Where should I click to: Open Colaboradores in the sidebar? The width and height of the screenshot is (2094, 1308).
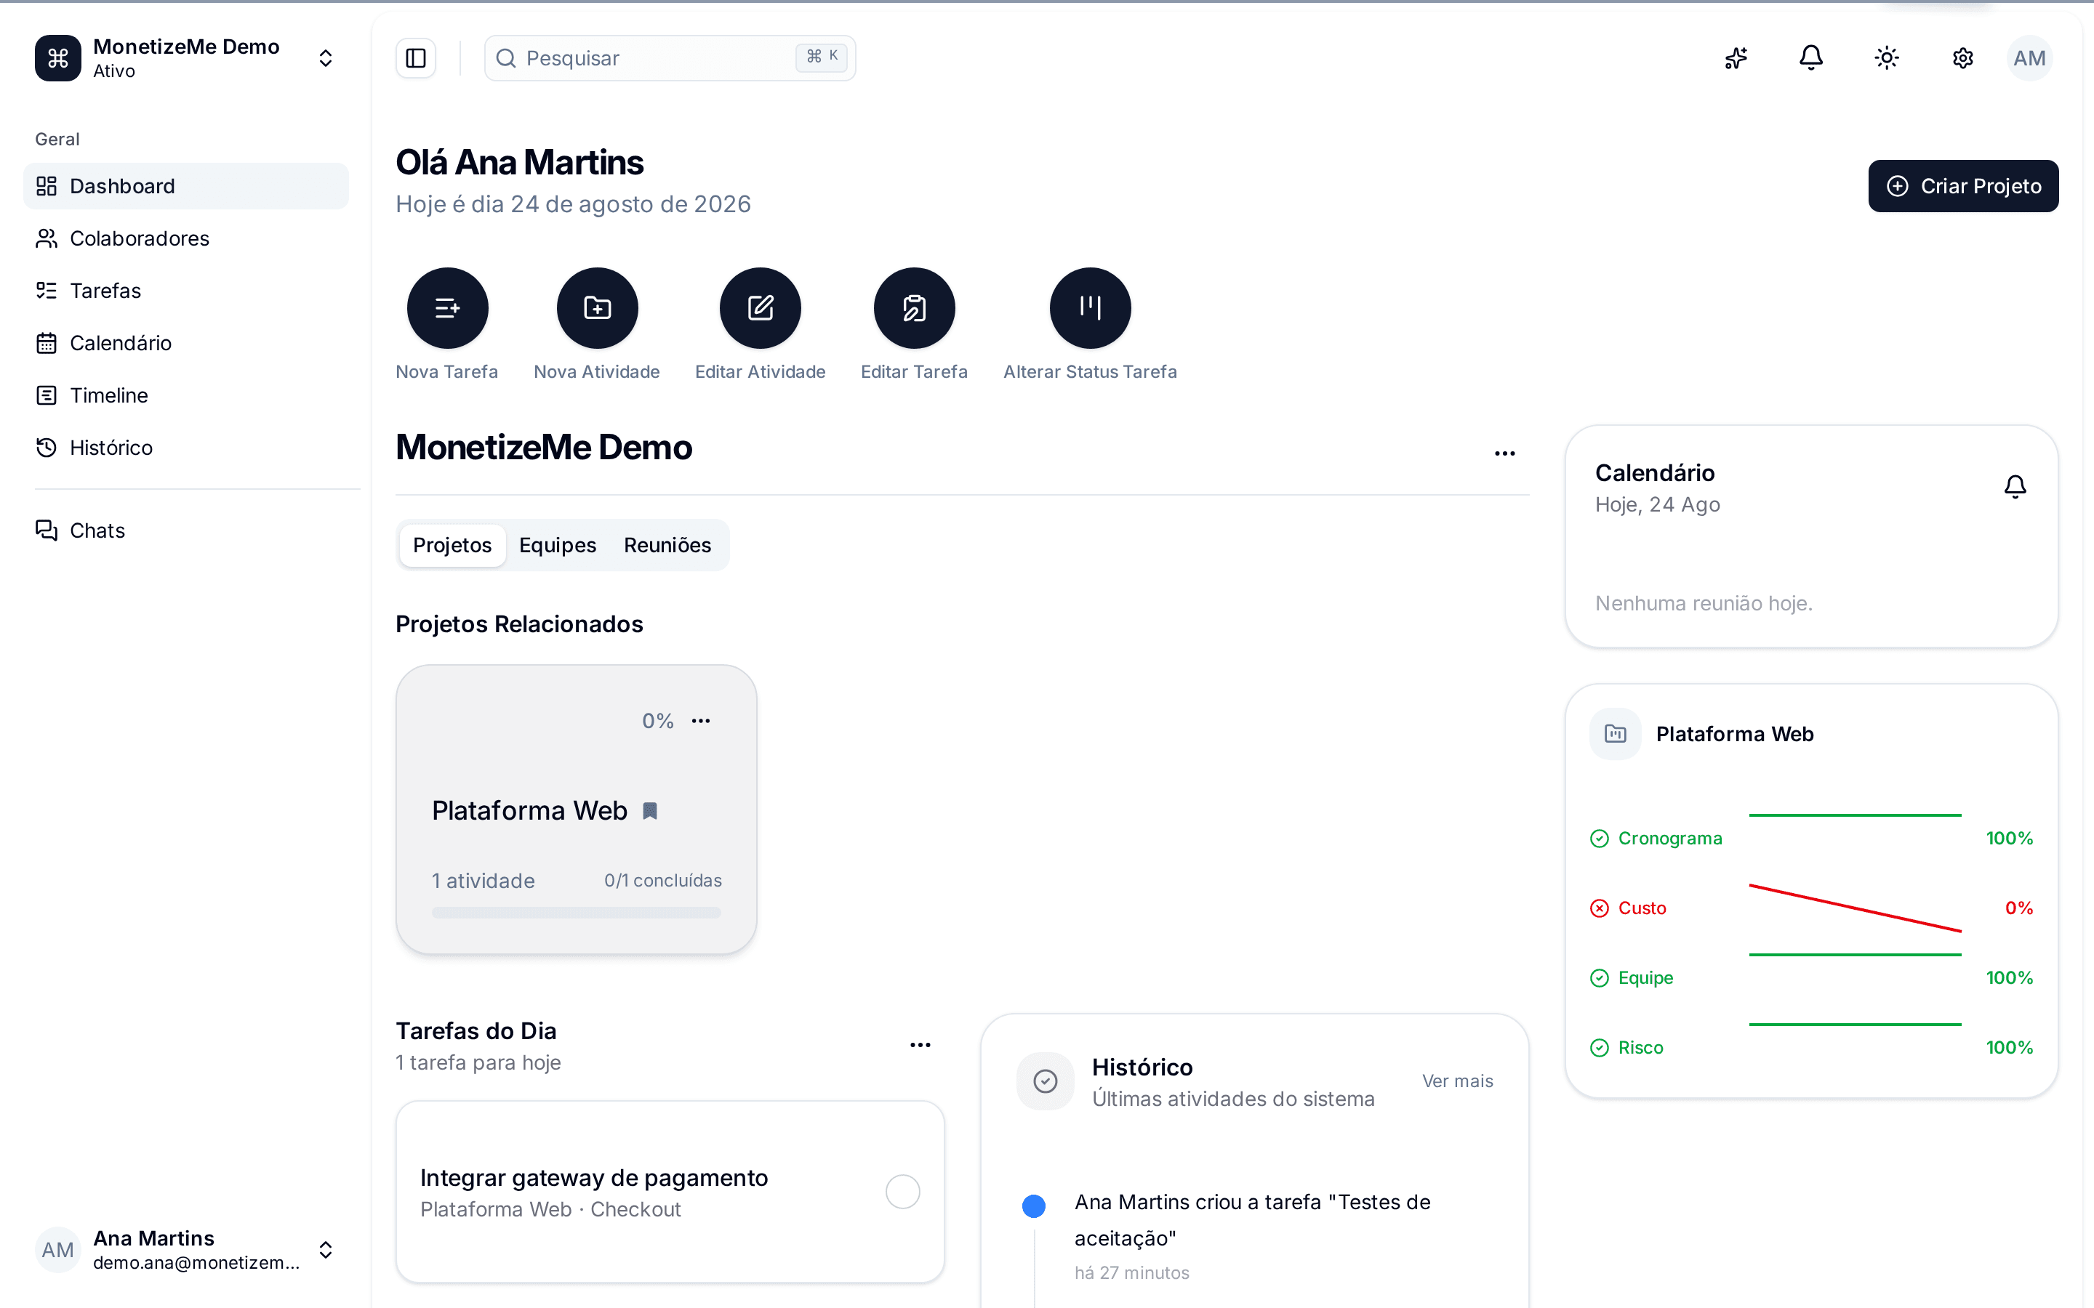(186, 238)
